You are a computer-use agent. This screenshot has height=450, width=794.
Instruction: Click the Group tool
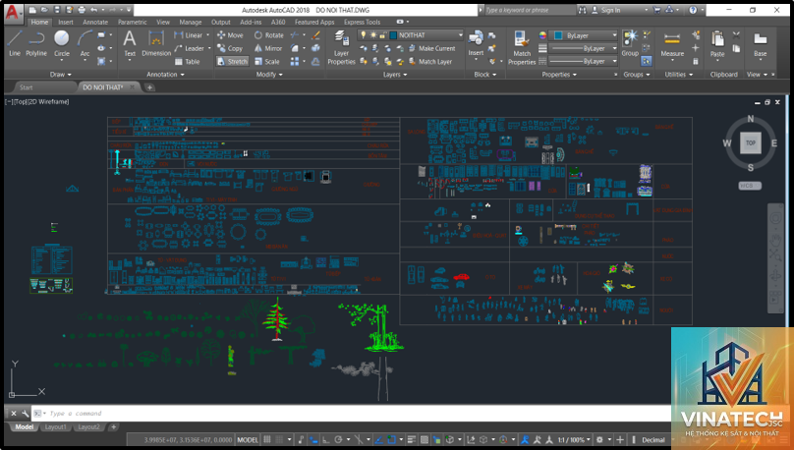[630, 43]
